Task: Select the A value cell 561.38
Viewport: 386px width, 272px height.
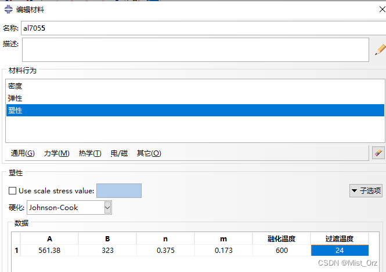Action: pyautogui.click(x=49, y=251)
